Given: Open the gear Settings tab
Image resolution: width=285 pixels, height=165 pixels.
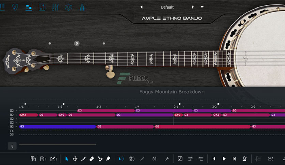Looking at the screenshot, I should click(69, 7).
